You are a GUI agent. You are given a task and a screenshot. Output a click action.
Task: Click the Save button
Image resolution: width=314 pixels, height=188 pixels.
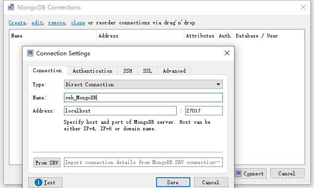pos(173,182)
